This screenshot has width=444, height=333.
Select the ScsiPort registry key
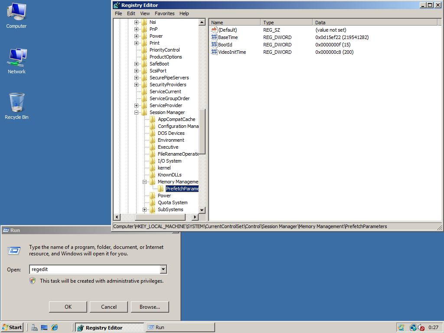click(158, 71)
